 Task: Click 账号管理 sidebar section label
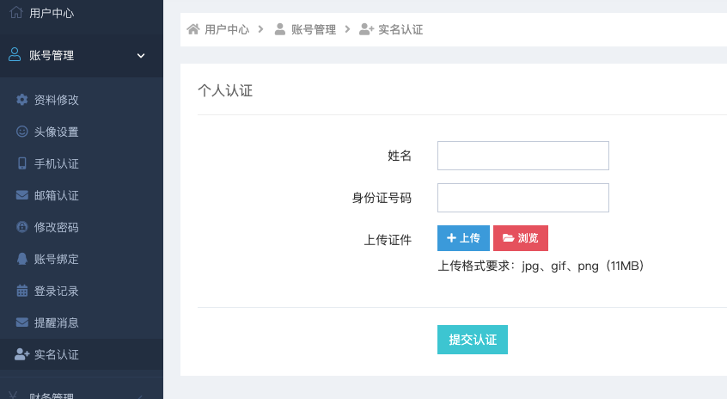coord(52,56)
